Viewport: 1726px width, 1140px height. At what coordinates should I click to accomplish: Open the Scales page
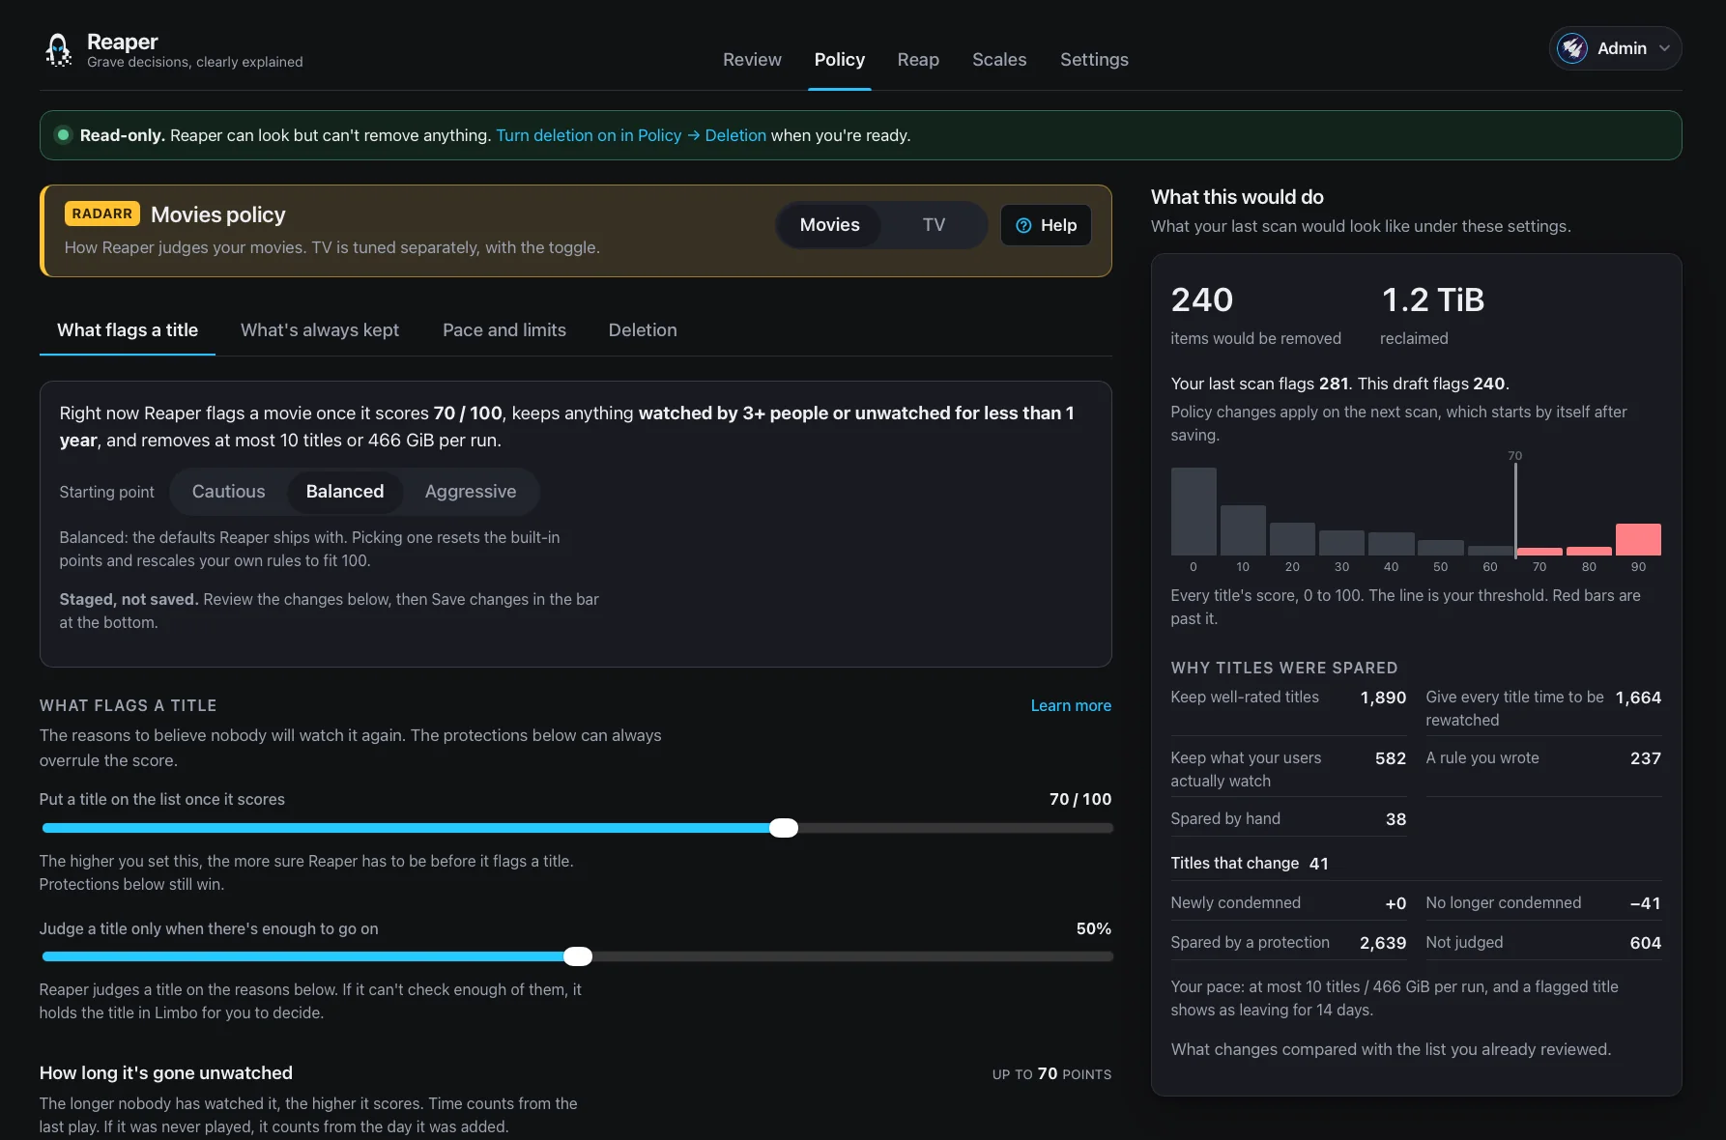(999, 60)
